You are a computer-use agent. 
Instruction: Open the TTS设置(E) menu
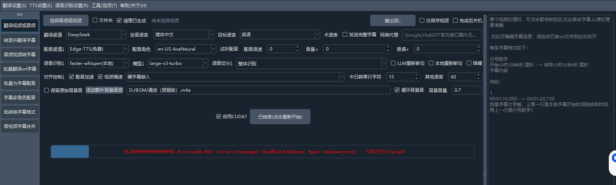(41, 6)
